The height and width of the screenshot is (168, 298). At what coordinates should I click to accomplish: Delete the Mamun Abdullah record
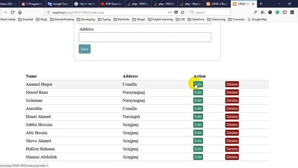pos(232,157)
